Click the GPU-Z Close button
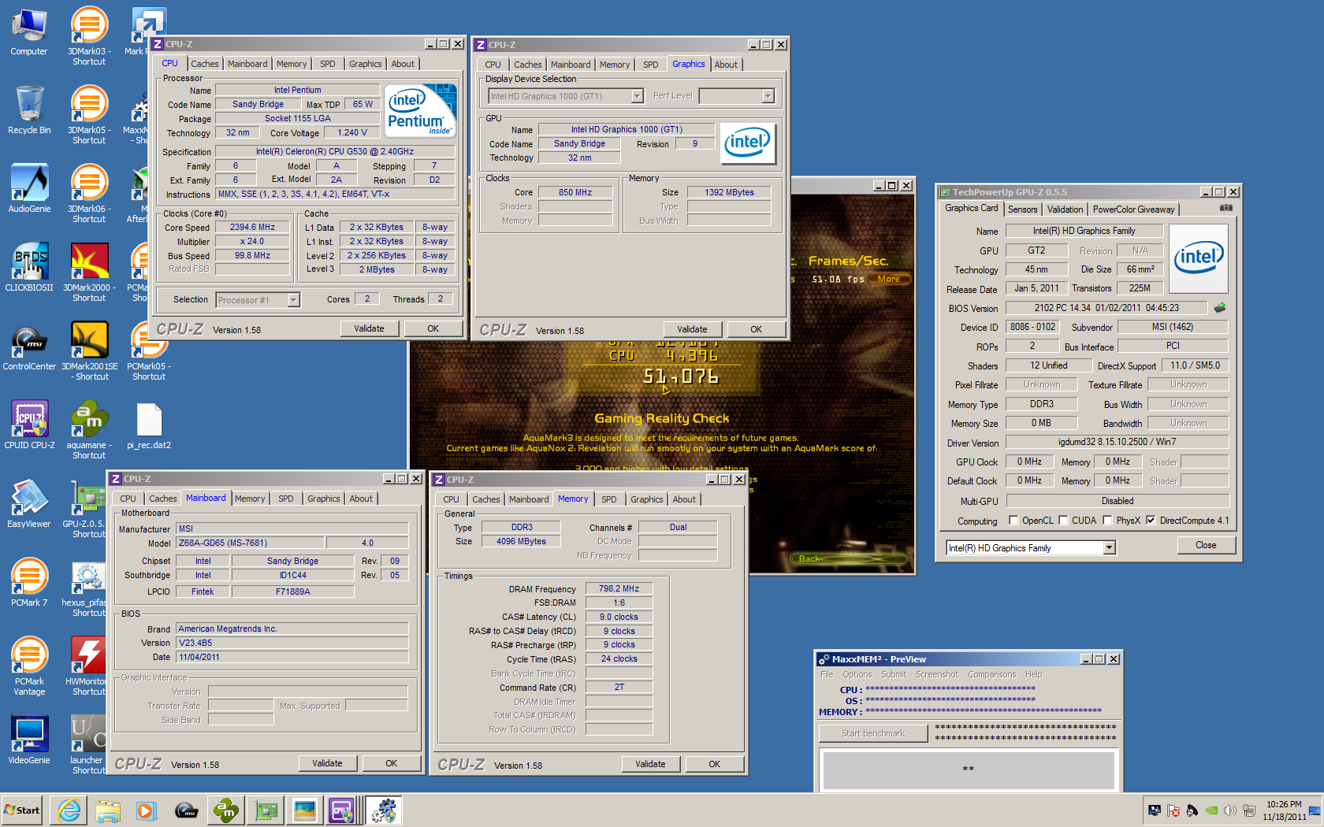The width and height of the screenshot is (1324, 827). click(1206, 545)
